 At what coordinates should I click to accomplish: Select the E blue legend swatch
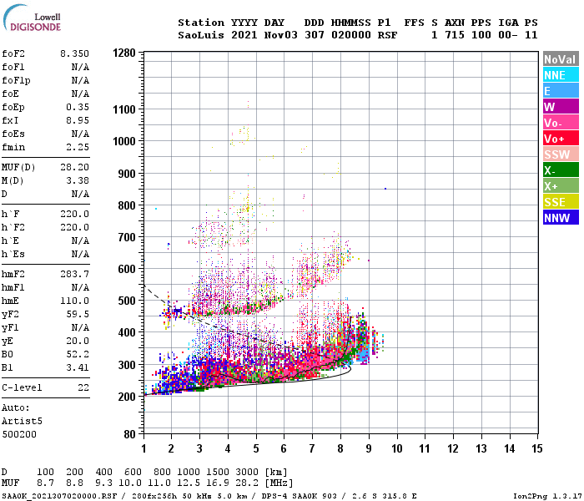coord(561,90)
